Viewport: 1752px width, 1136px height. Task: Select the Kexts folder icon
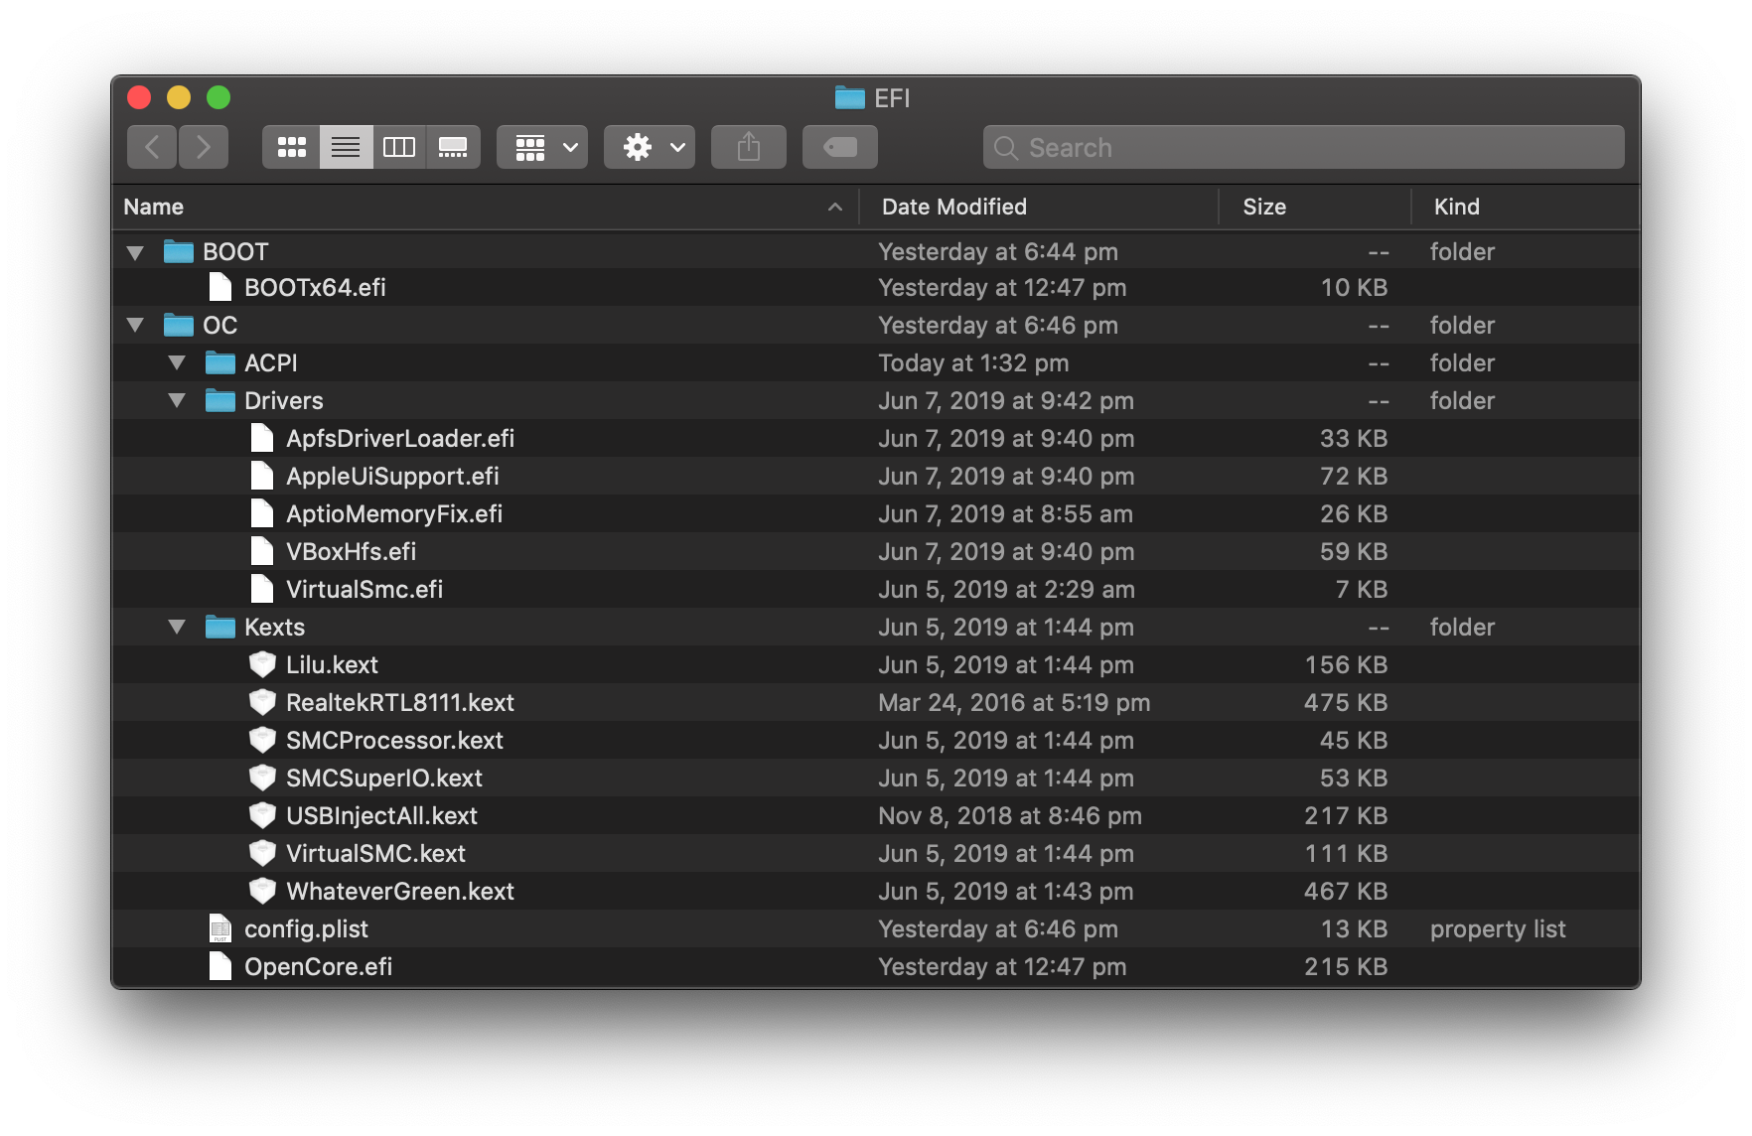click(220, 627)
